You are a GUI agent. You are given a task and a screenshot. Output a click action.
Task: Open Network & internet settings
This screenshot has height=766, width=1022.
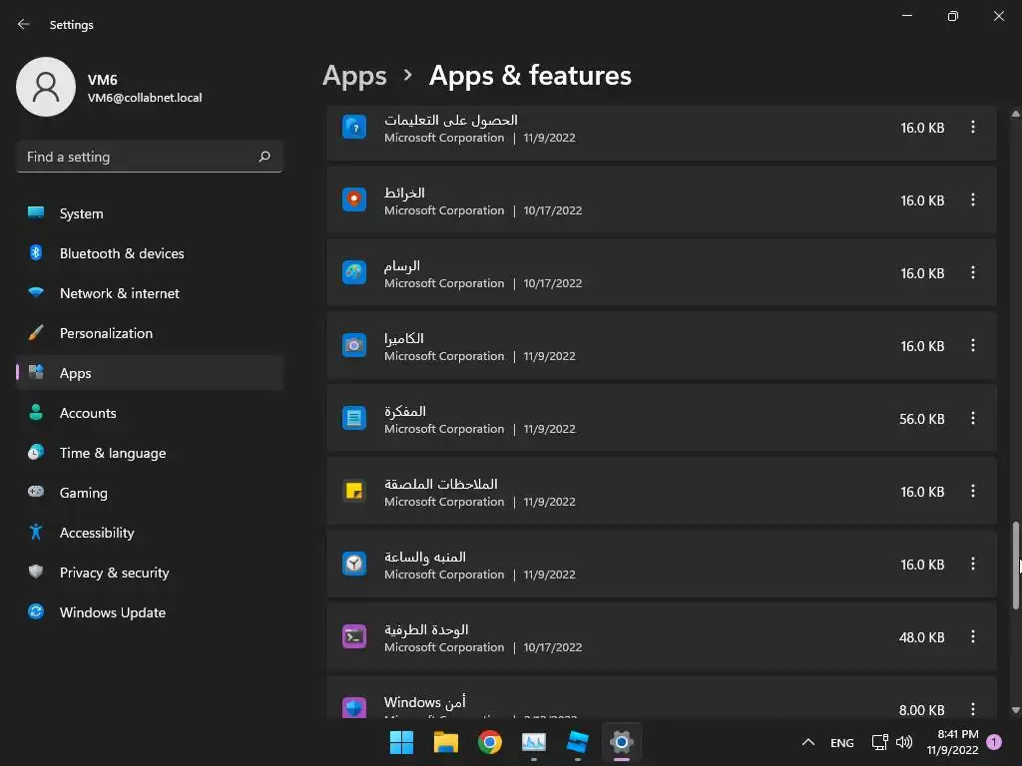[150, 293]
